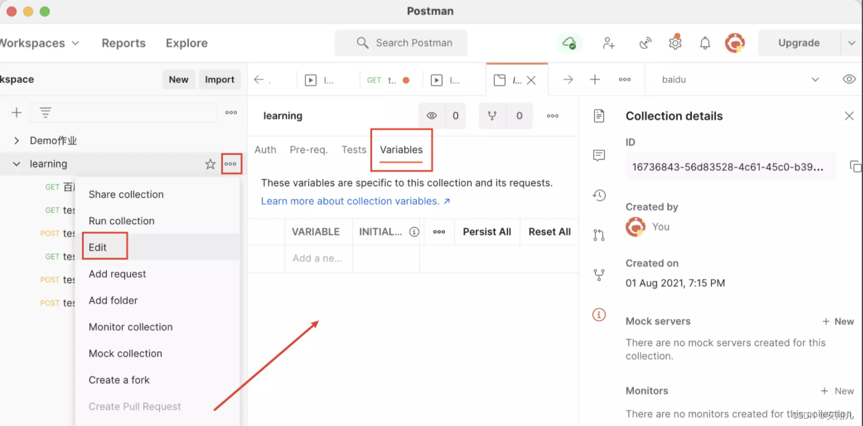Click the capture requests satellite icon
The image size is (863, 426).
point(645,43)
